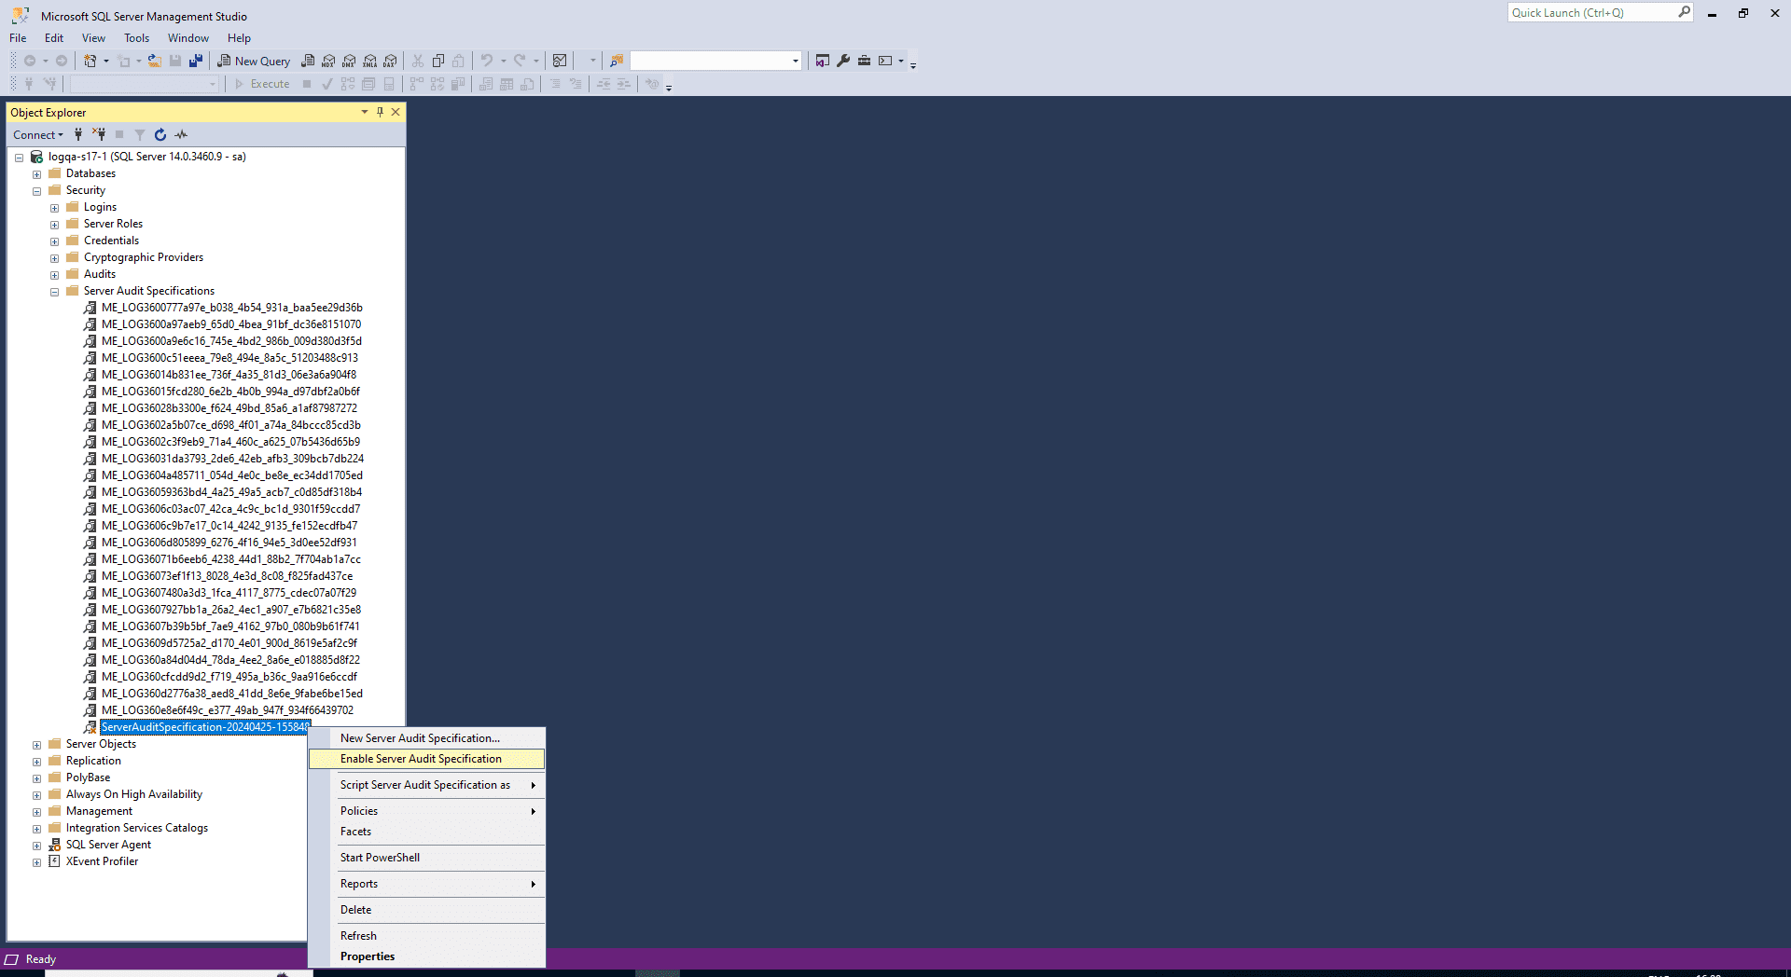Open the Edit menu
This screenshot has width=1791, height=977.
[x=54, y=38]
